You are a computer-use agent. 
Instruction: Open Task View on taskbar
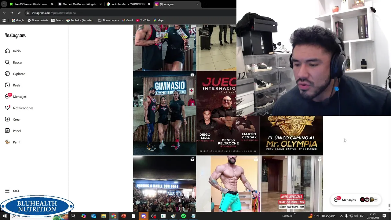pos(73,216)
